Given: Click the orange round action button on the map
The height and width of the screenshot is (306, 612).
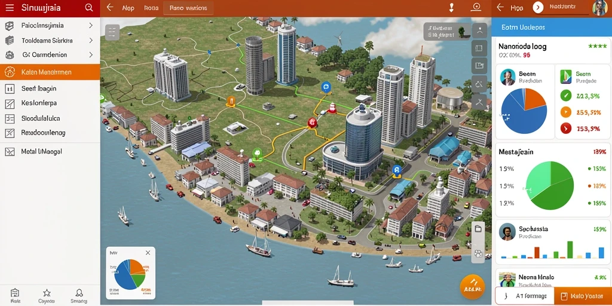Looking at the screenshot, I should click(472, 287).
